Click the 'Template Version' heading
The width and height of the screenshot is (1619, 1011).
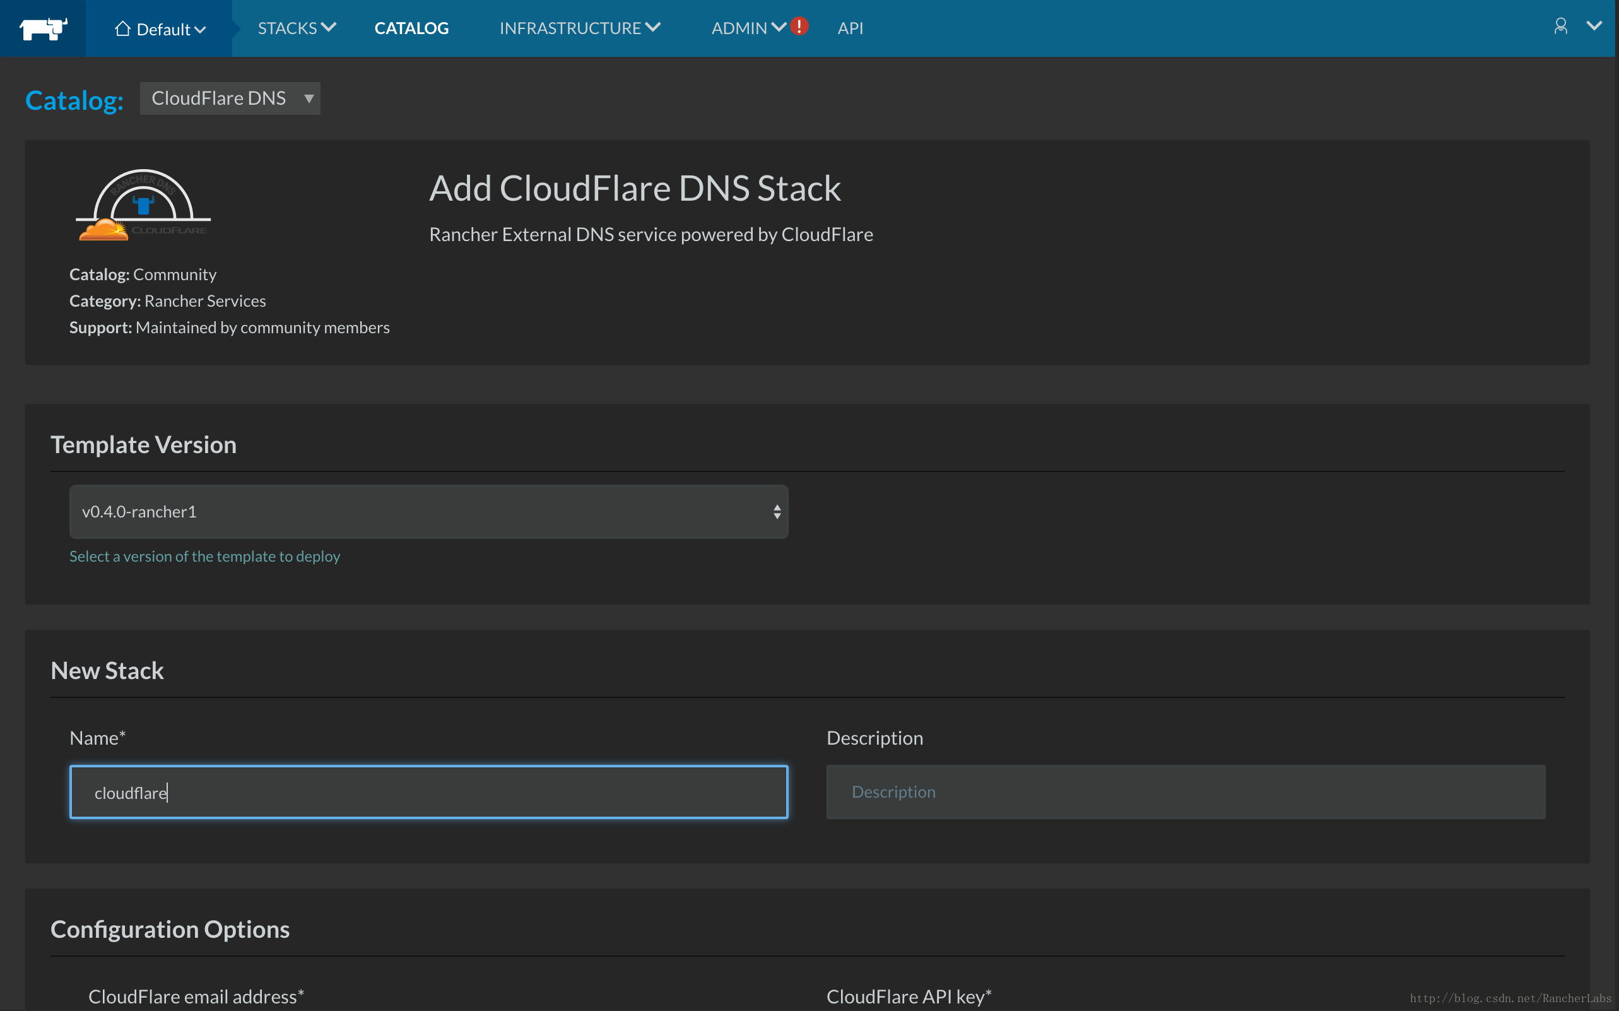pos(143,445)
